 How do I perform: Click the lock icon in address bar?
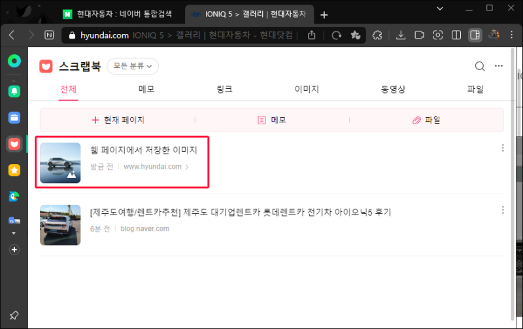[72, 35]
